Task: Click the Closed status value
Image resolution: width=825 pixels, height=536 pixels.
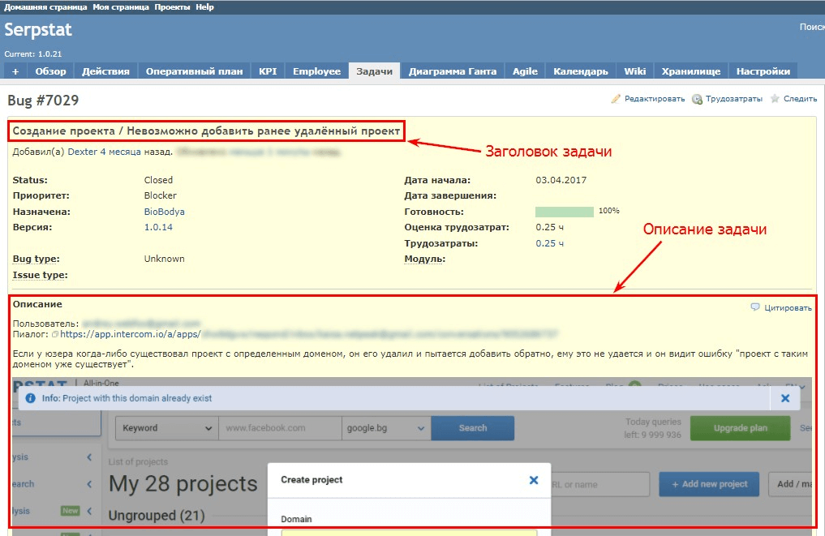Action: [x=158, y=180]
